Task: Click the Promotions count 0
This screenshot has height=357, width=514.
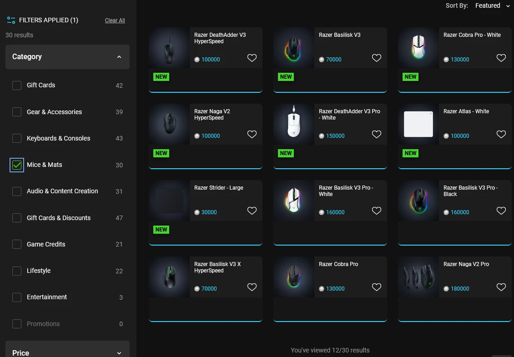Action: click(x=121, y=324)
